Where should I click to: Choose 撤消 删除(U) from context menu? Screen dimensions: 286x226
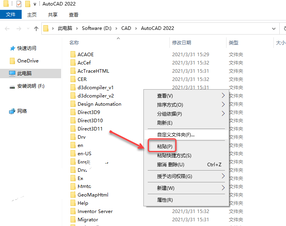[x=186, y=165]
